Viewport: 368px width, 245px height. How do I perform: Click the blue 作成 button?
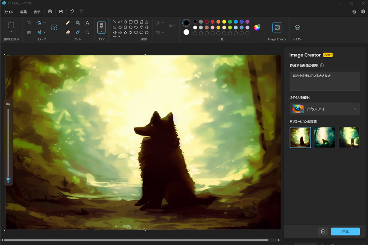pyautogui.click(x=345, y=232)
